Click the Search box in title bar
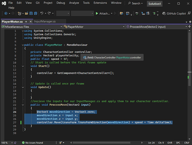 click(x=135, y=3)
